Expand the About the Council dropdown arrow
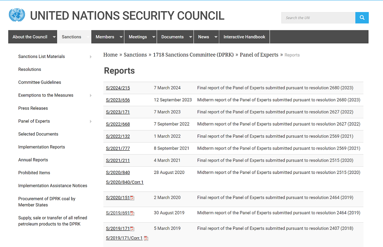This screenshot has height=247, width=383. (x=54, y=37)
